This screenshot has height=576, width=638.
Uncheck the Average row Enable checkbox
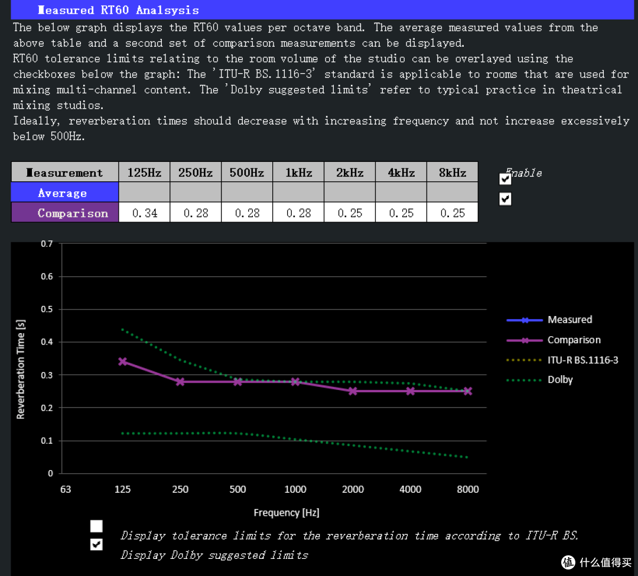click(x=505, y=179)
